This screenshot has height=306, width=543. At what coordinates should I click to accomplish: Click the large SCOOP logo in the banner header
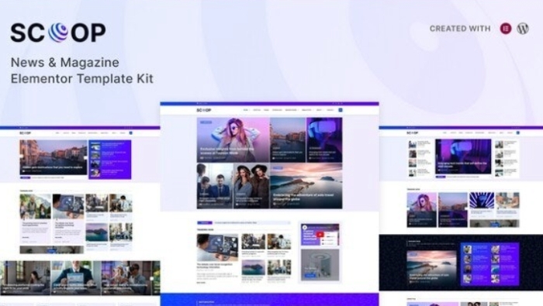(x=58, y=33)
